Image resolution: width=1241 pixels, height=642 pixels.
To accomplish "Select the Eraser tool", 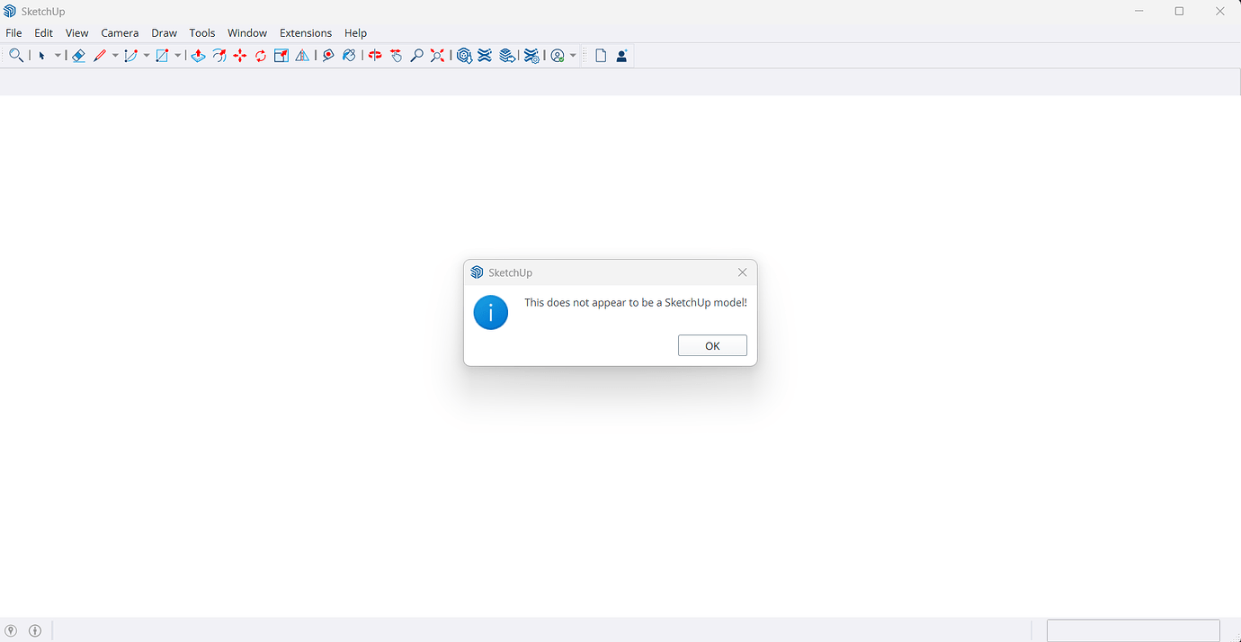I will click(x=78, y=55).
